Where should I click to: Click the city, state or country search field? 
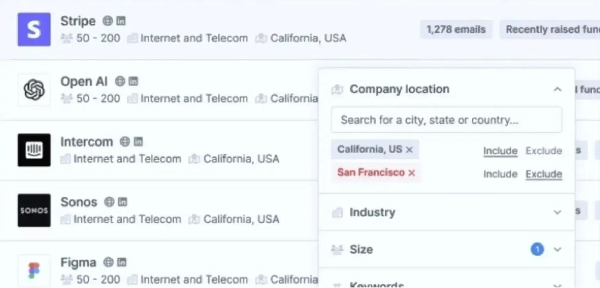tap(446, 120)
